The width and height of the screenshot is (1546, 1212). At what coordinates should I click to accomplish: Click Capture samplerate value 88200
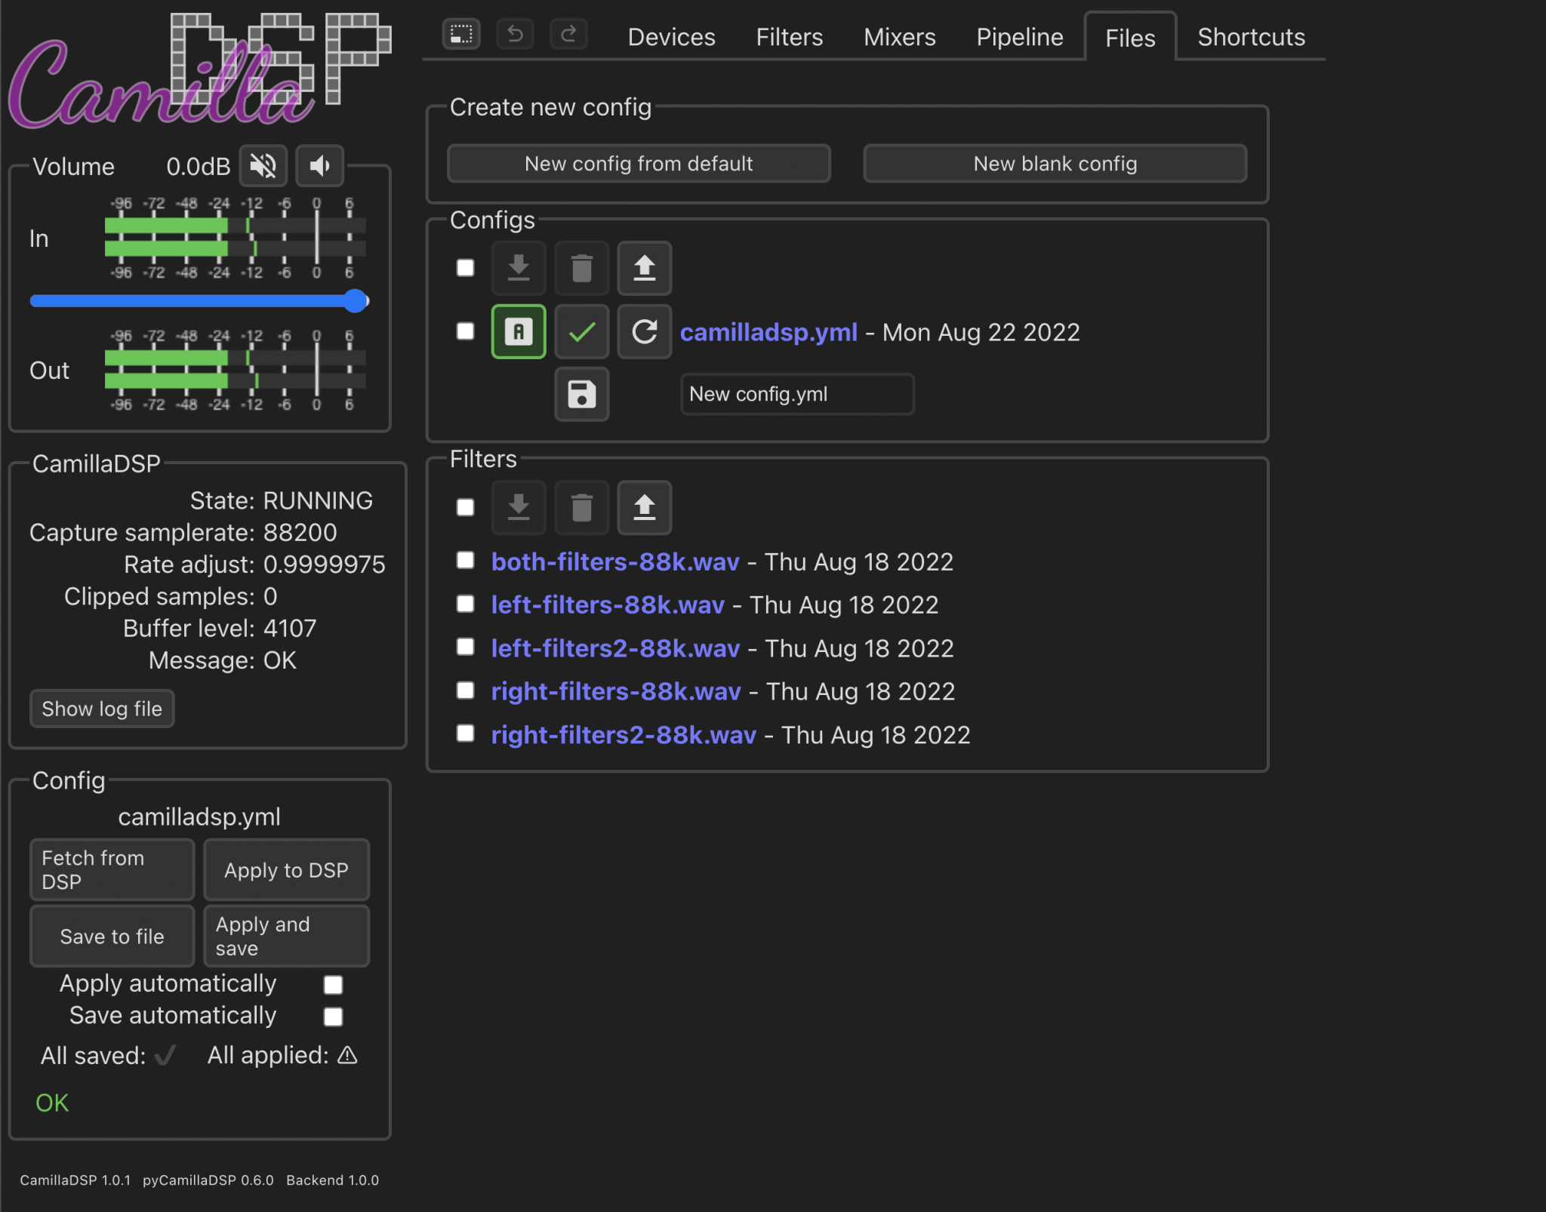300,533
